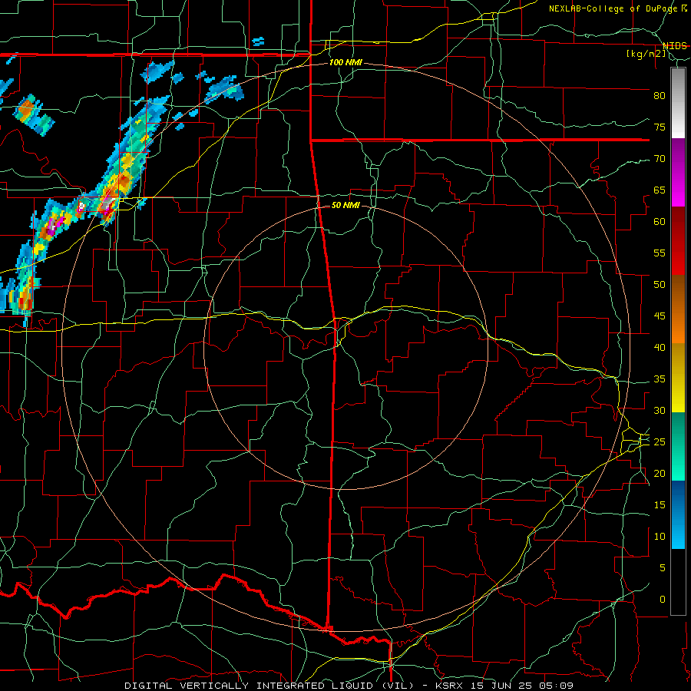Select the 0 value on the scale

[663, 600]
